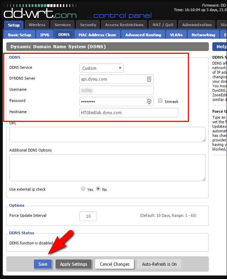227x279 pixels.
Task: Switch to the Setup main tab
Action: coord(14,25)
